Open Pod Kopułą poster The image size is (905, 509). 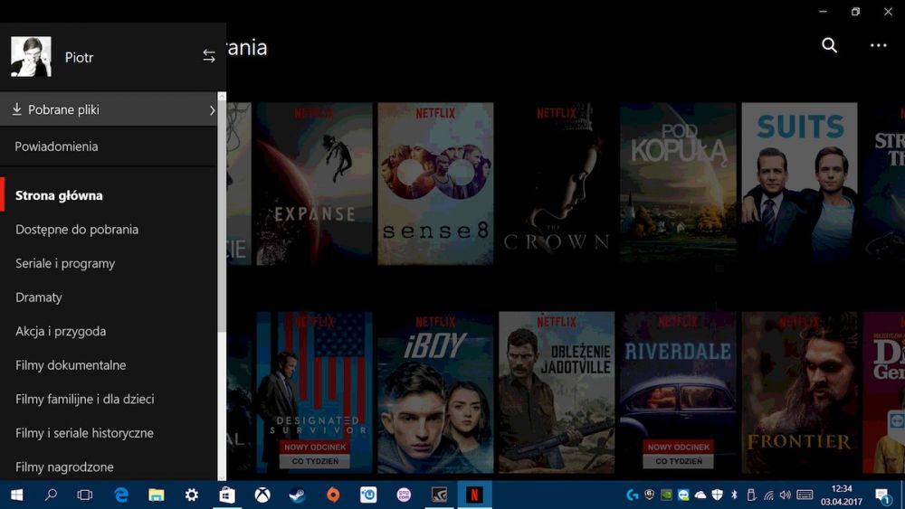[678, 184]
